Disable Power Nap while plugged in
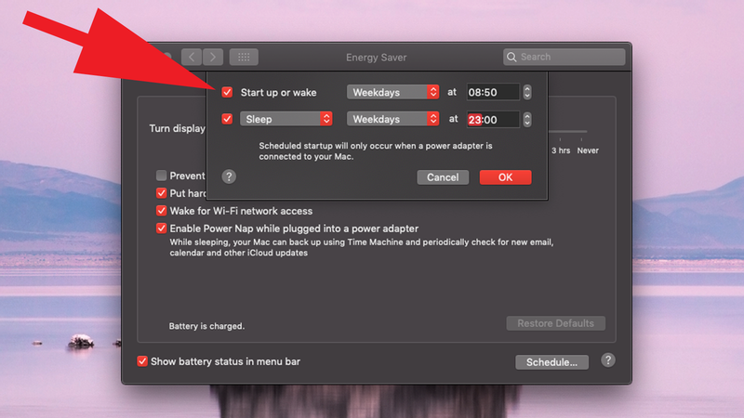The image size is (744, 418). (x=161, y=228)
